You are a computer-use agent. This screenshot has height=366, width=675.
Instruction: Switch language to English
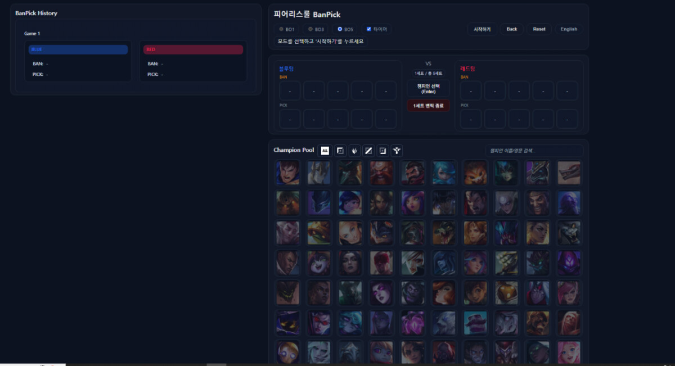click(569, 29)
